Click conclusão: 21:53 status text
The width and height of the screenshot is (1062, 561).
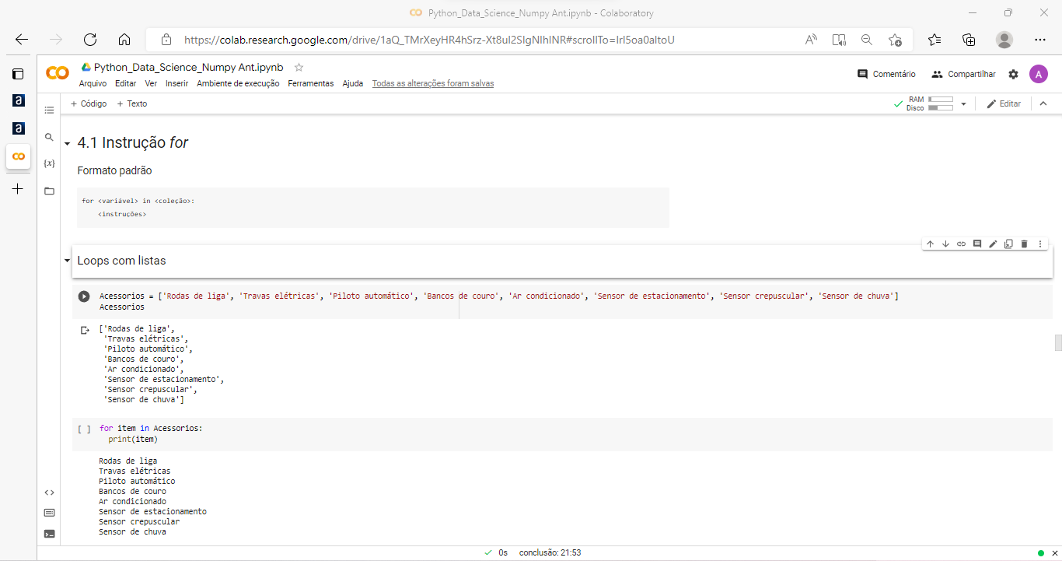[550, 552]
